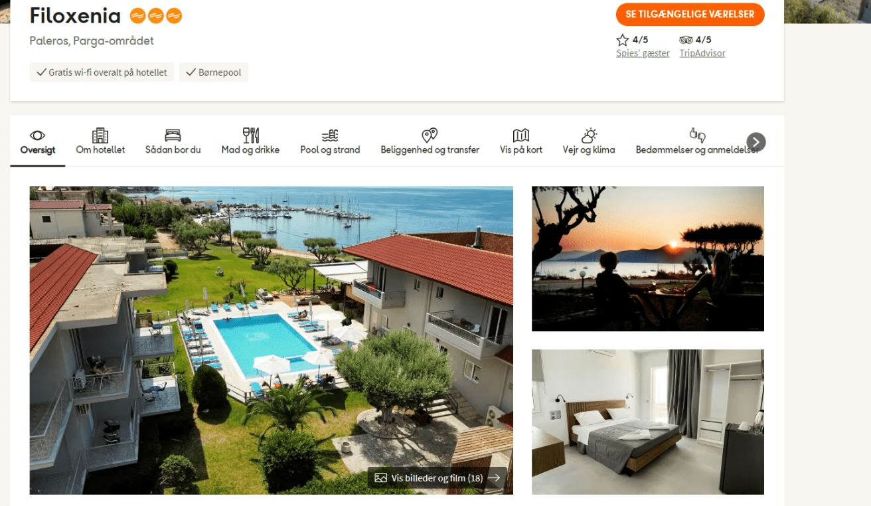
Task: Click the eye icon for Oversigt
Action: click(37, 135)
